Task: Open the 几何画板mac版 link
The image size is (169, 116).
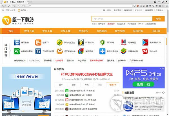Action: 136,60
